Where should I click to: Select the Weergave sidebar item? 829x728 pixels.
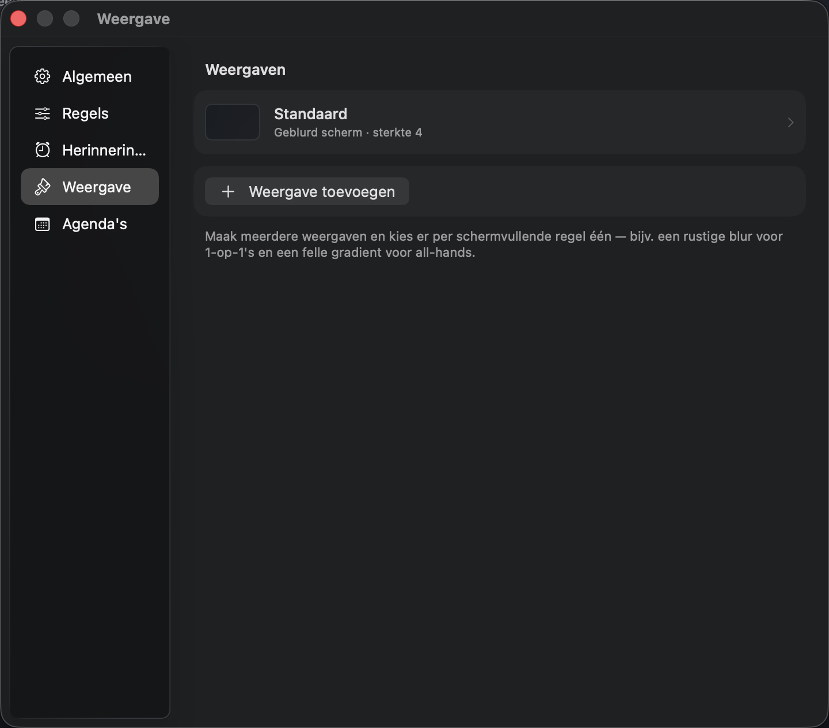pos(90,187)
